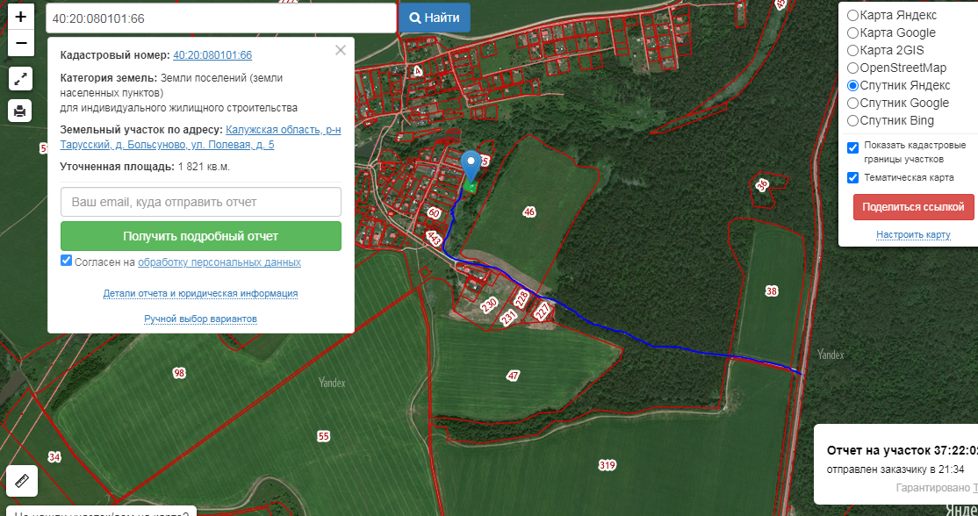Click parcel label 46 on map
978x516 pixels.
click(529, 211)
